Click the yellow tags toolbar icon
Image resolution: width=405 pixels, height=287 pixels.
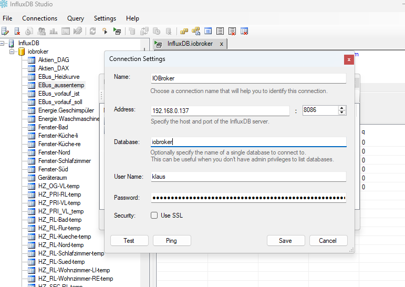pos(184,32)
